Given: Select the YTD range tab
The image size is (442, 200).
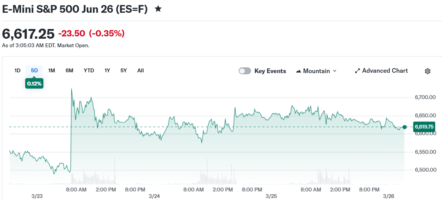Looking at the screenshot, I should click(x=89, y=70).
